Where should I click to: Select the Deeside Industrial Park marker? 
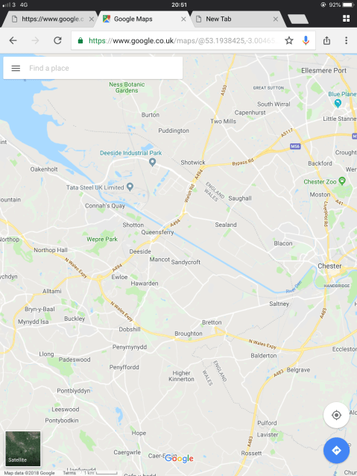pos(153,163)
